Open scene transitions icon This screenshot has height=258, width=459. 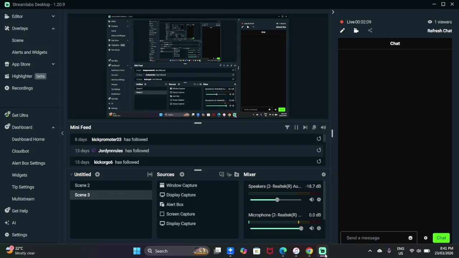tap(150, 175)
